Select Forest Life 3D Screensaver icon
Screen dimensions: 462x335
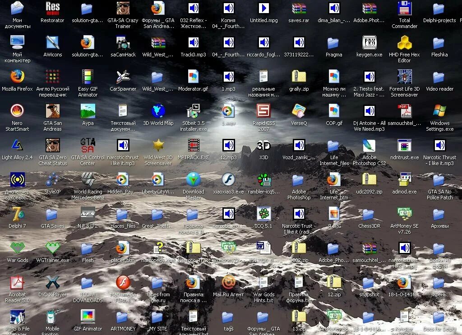(x=404, y=77)
